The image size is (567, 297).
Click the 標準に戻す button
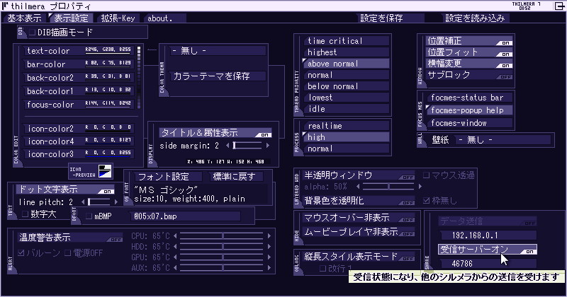[237, 177]
